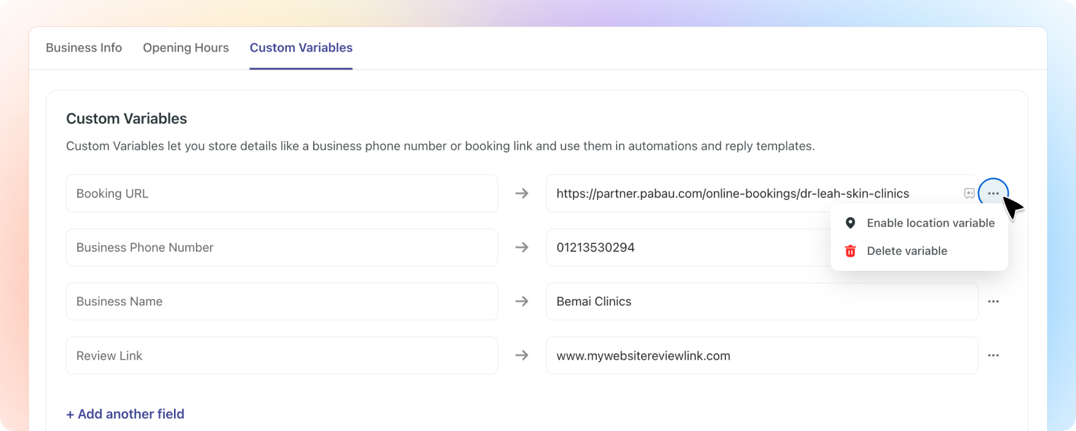Click the Add another field link
Image resolution: width=1076 pixels, height=431 pixels.
125,414
